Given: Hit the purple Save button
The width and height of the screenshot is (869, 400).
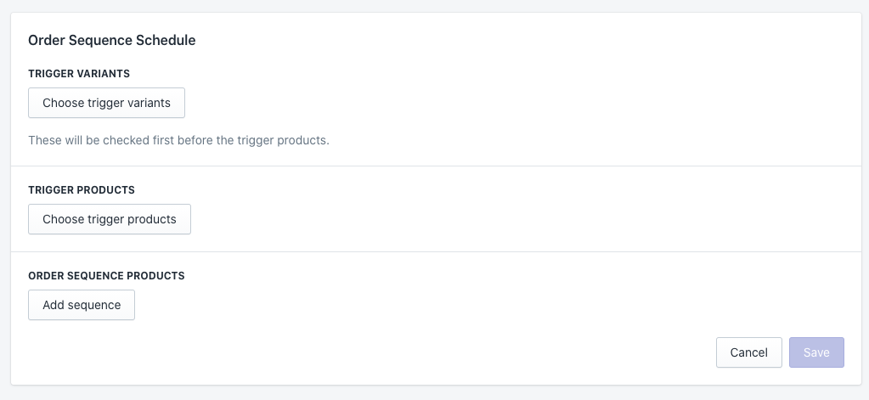Looking at the screenshot, I should 816,352.
